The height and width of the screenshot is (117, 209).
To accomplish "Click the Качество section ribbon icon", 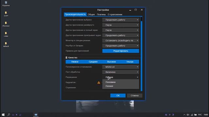I will (x=66, y=58).
